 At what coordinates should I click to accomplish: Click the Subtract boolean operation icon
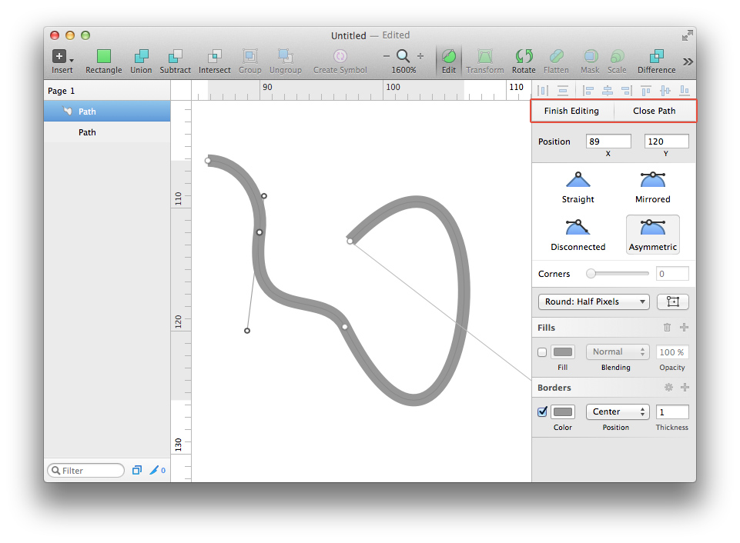coord(175,56)
